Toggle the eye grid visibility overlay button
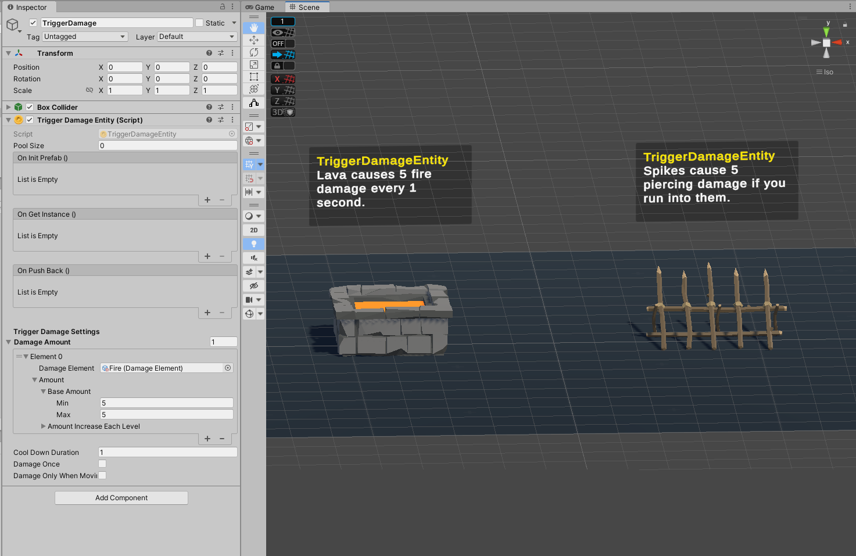The image size is (856, 556). tap(283, 33)
